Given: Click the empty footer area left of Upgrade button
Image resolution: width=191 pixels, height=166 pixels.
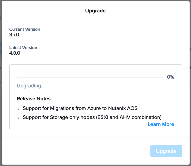Looking at the screenshot, I should tap(76, 151).
